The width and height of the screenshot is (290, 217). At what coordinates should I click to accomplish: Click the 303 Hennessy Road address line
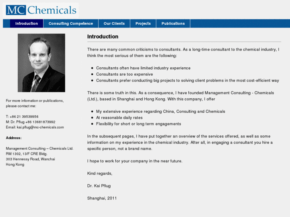(30, 159)
